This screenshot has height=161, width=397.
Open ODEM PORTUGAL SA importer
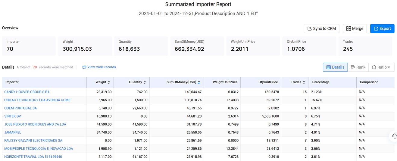point(20,108)
